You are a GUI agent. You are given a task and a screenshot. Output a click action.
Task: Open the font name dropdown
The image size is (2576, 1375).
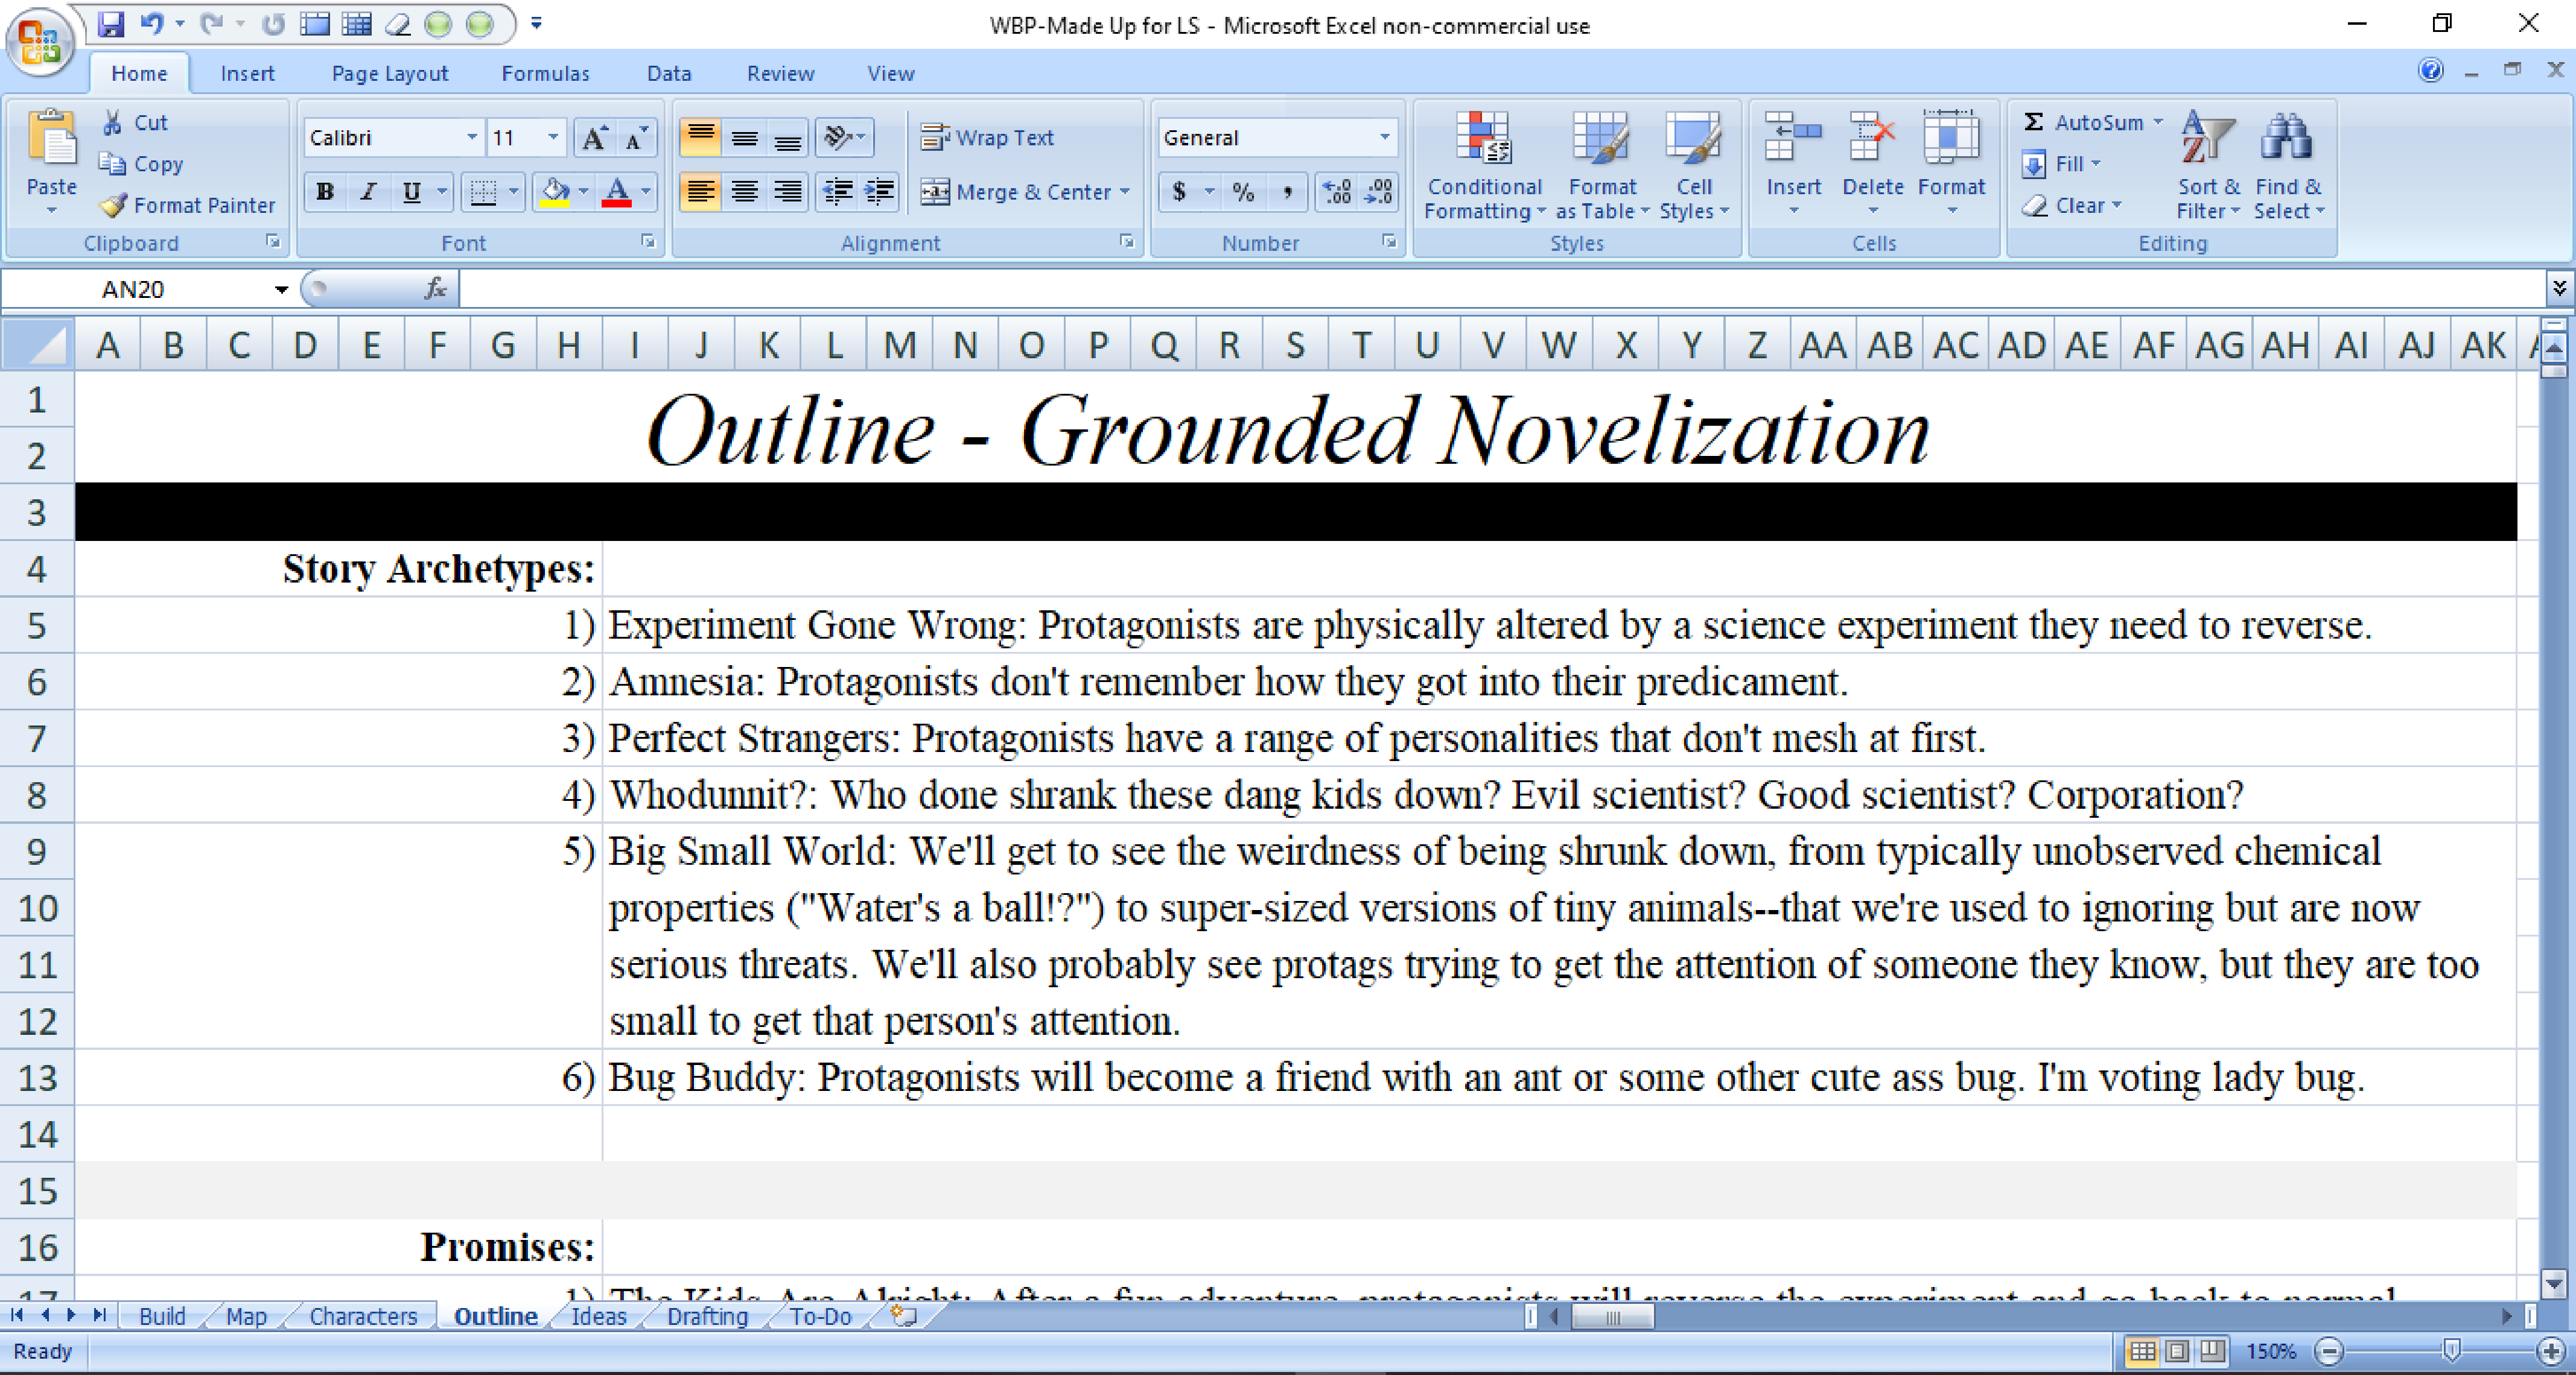coord(472,138)
